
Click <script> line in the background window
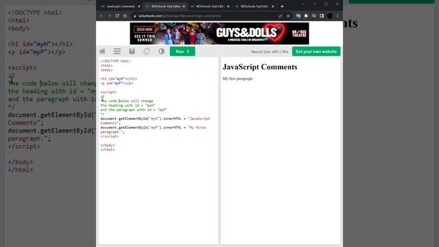coord(22,68)
